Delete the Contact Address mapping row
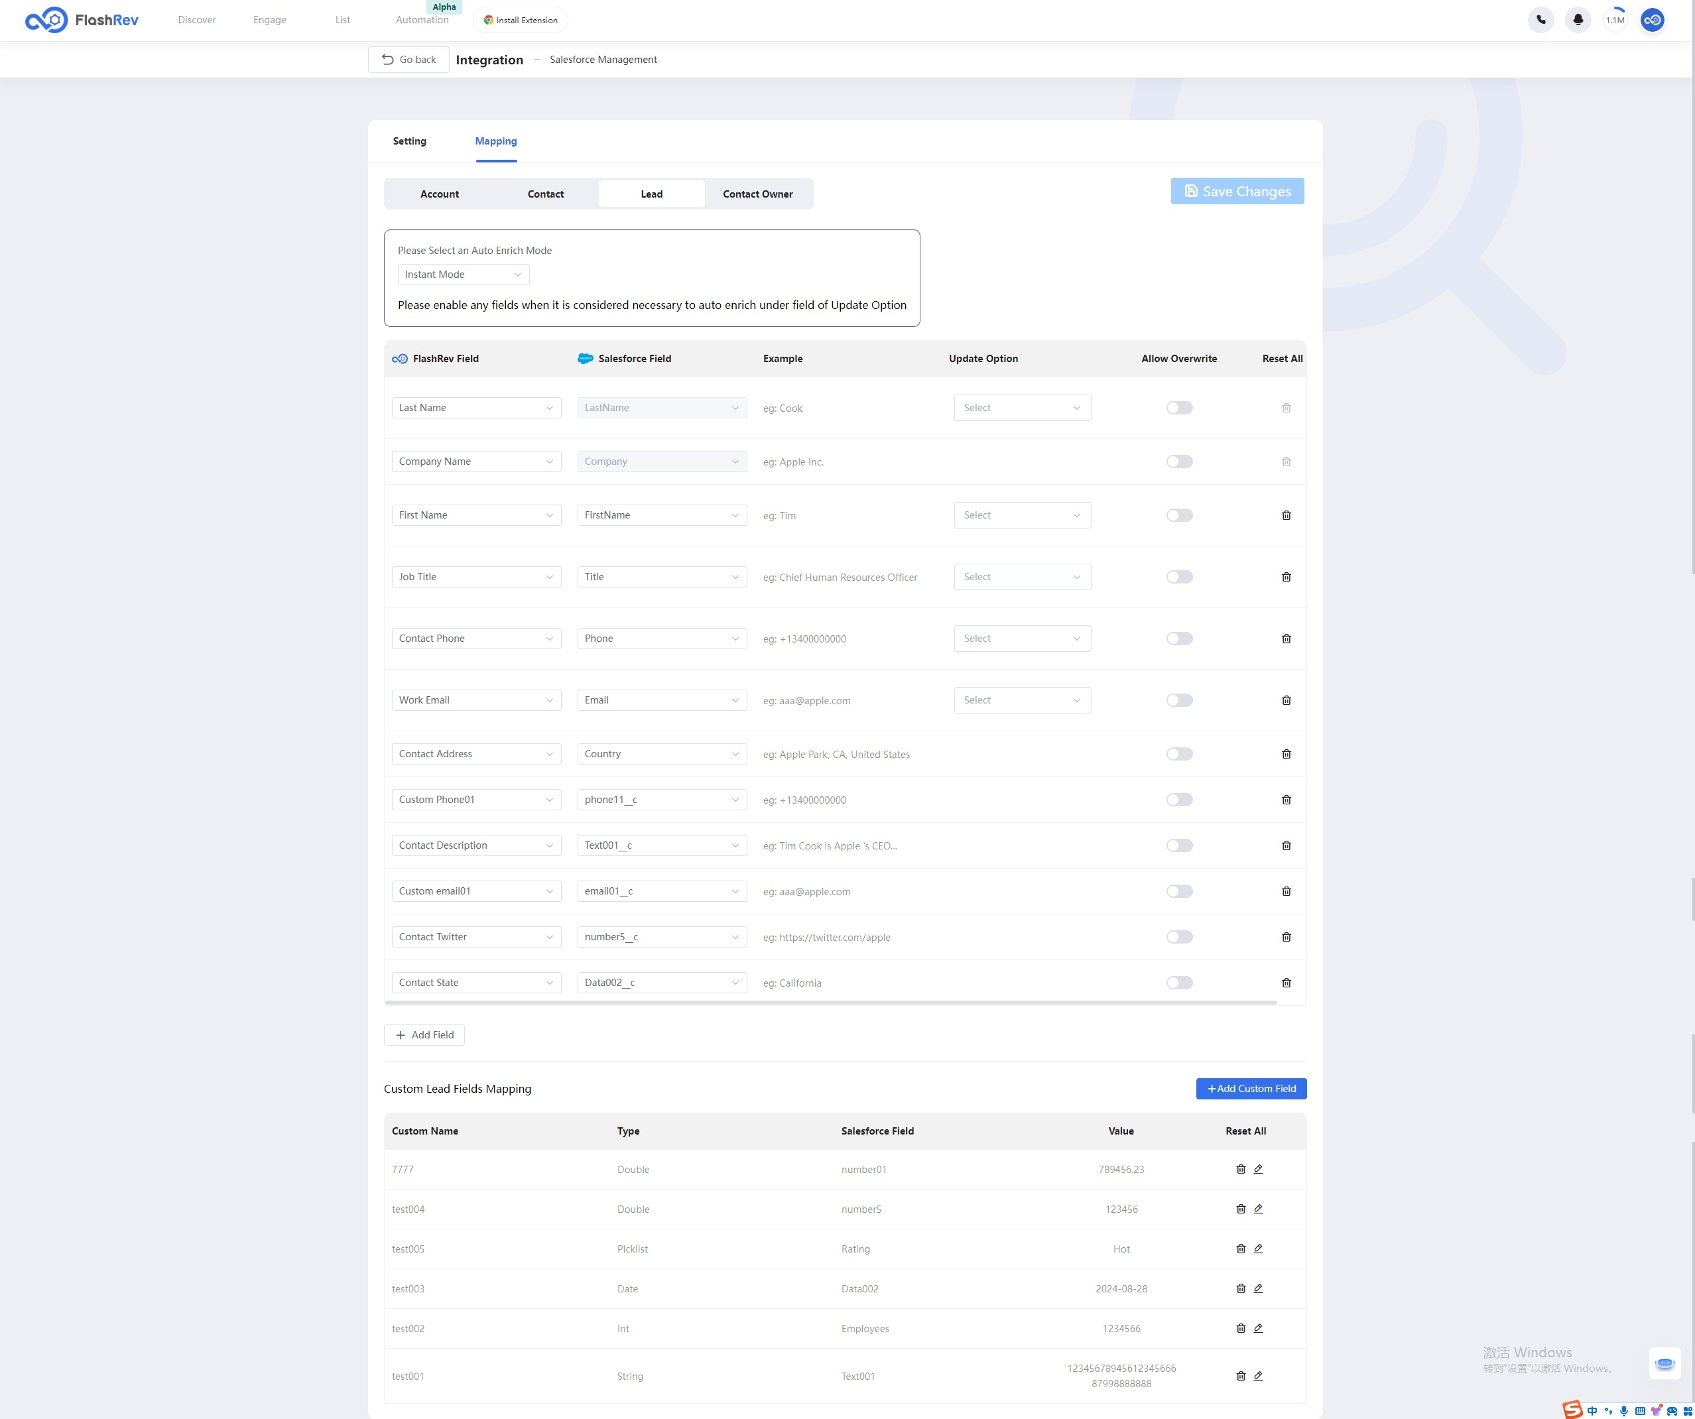1695x1419 pixels. coord(1287,754)
